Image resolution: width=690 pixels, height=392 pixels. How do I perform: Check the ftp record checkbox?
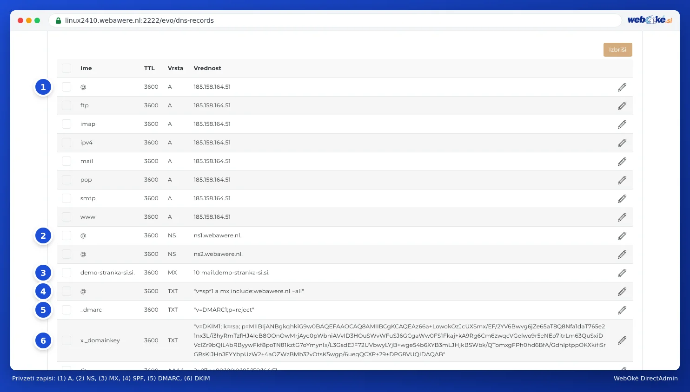pyautogui.click(x=66, y=105)
